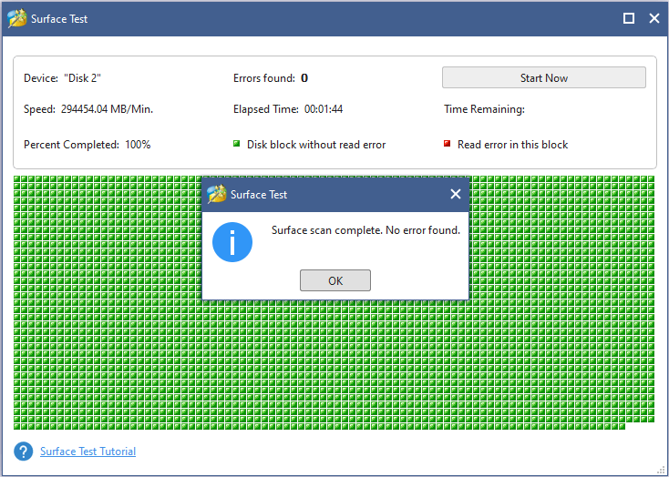This screenshot has height=477, width=669.
Task: Click the Speed 294454.04 MB/Min. readout
Action: click(x=88, y=109)
